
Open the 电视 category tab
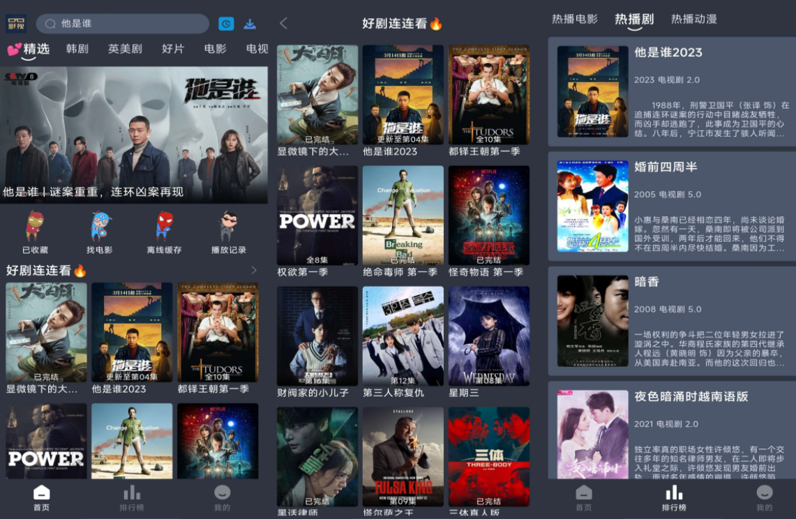pyautogui.click(x=257, y=49)
